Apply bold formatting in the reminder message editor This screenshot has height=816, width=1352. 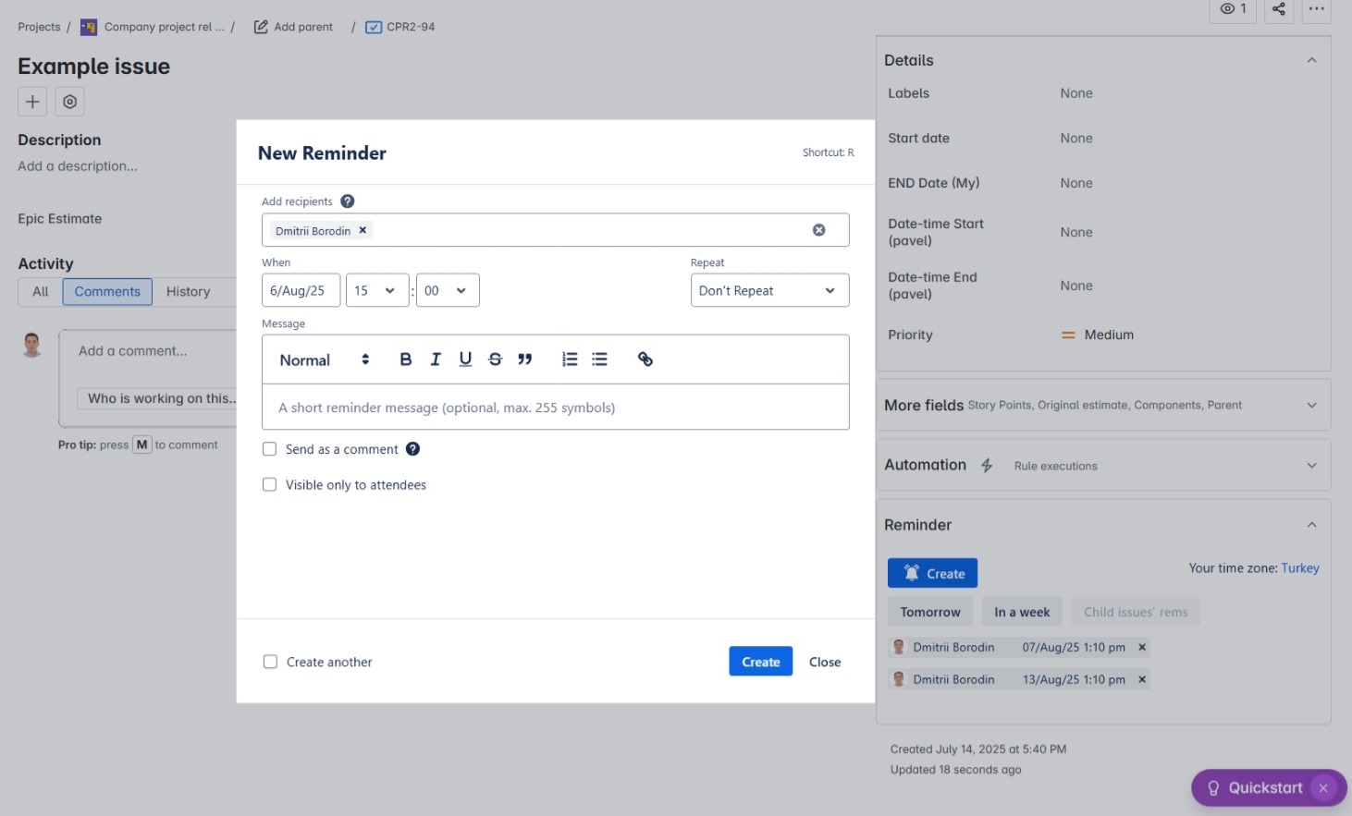[405, 359]
